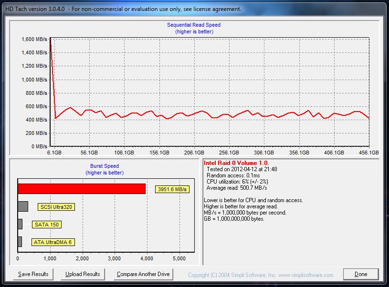Select the Tested on 2012-04-12 line
This screenshot has width=389, height=287.
(x=242, y=169)
